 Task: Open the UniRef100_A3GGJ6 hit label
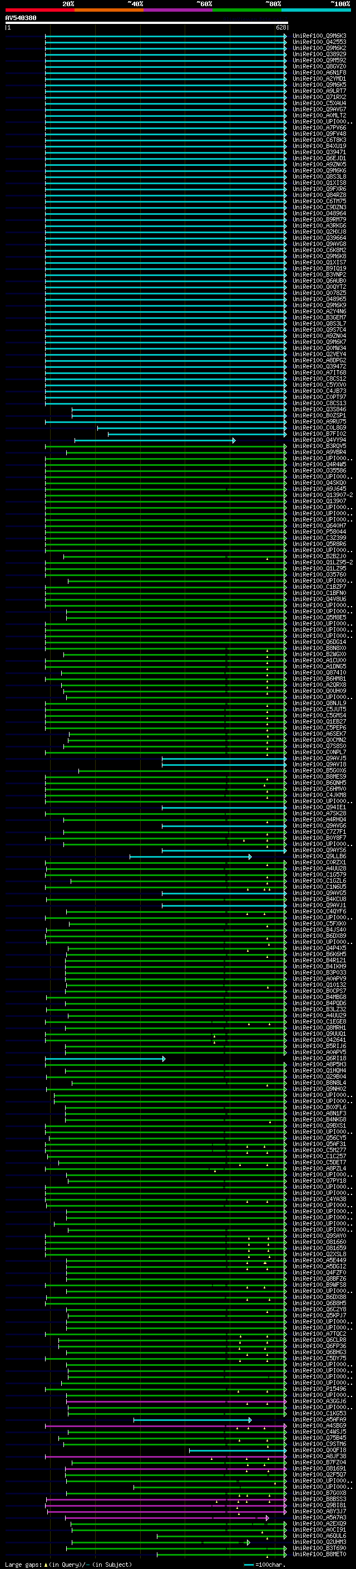pyautogui.click(x=319, y=1401)
